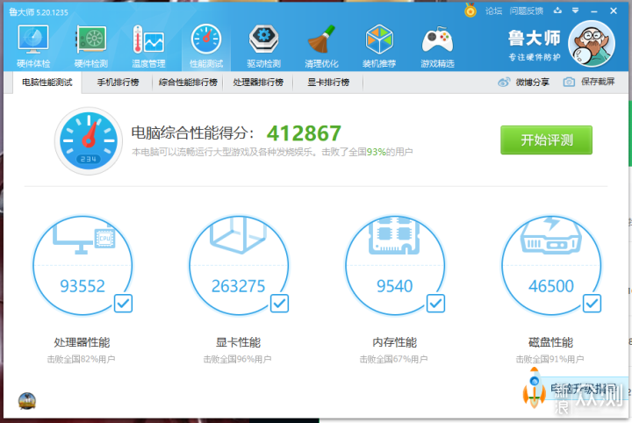Switch to the 显卡排行榜 tab

click(328, 82)
